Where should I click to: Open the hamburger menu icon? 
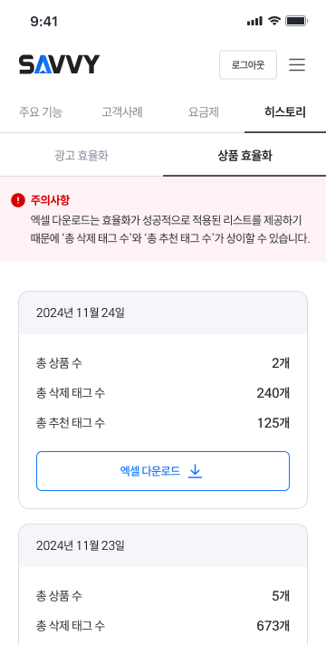(x=297, y=64)
